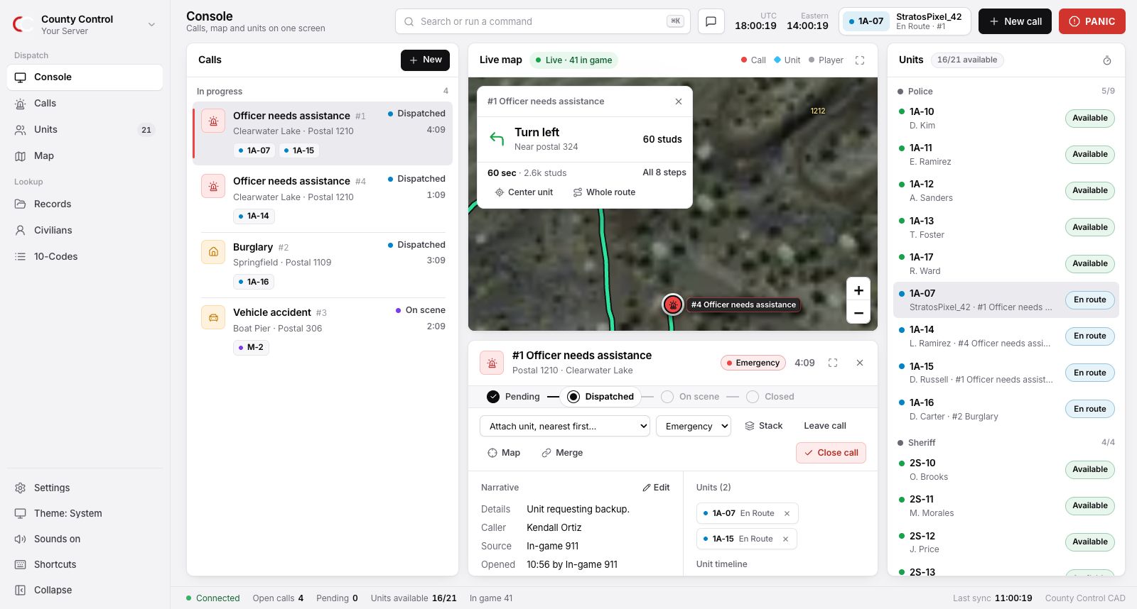Click the units panel timer icon
This screenshot has width=1137, height=609.
(x=1106, y=60)
